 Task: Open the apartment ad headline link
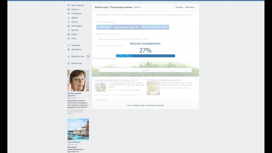115,80
